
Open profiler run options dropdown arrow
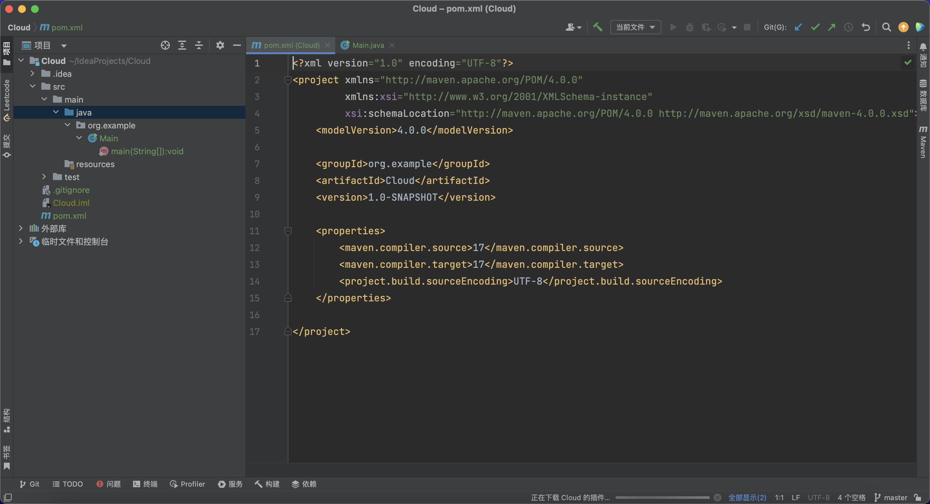pos(734,27)
